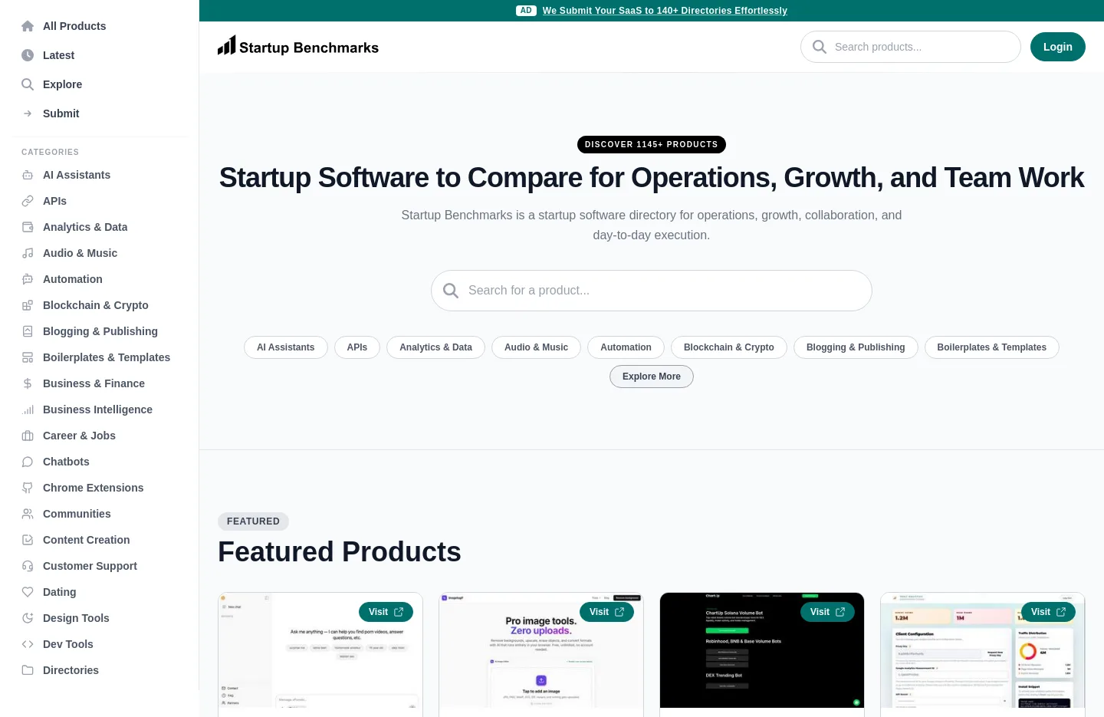Click the heart icon beside Dating
The height and width of the screenshot is (717, 1104).
(x=28, y=592)
